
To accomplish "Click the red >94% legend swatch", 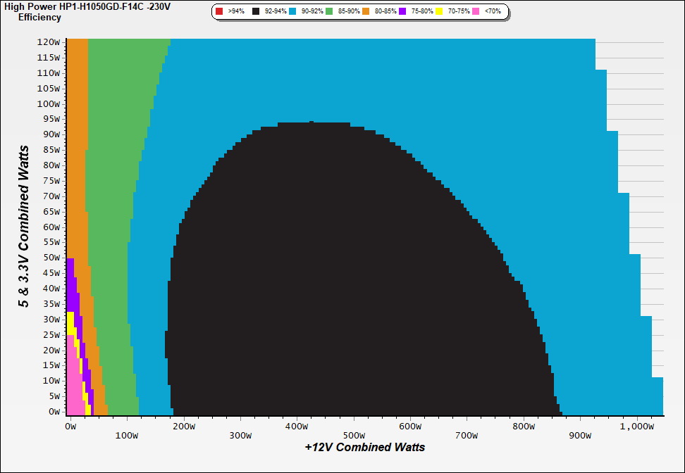I will [219, 12].
